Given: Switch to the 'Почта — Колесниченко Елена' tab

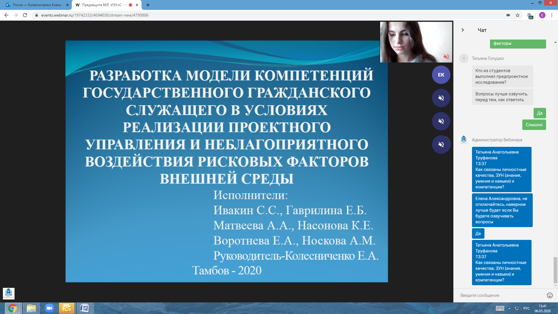Looking at the screenshot, I should (36, 5).
